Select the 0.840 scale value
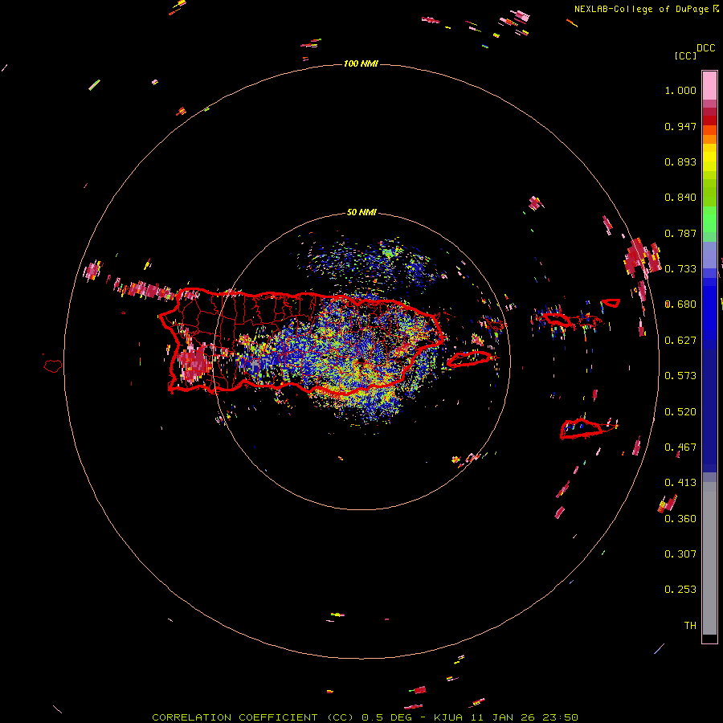723x723 pixels. [680, 198]
